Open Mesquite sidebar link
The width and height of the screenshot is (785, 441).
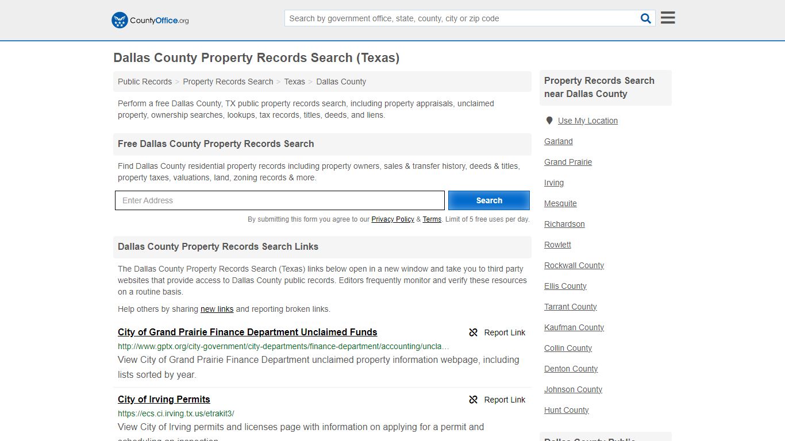point(560,203)
